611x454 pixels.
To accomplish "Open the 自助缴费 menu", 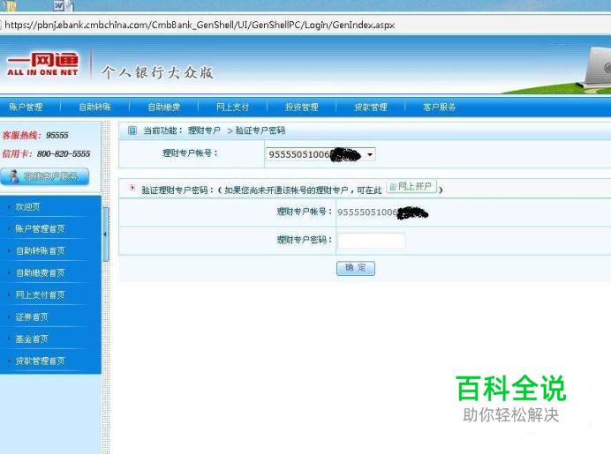I will click(x=163, y=107).
